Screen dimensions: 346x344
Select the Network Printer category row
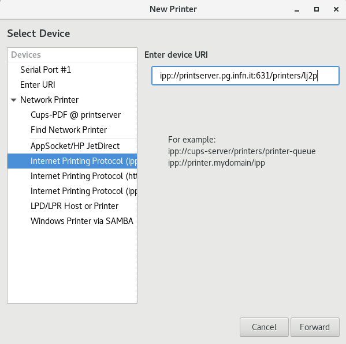[x=72, y=100]
